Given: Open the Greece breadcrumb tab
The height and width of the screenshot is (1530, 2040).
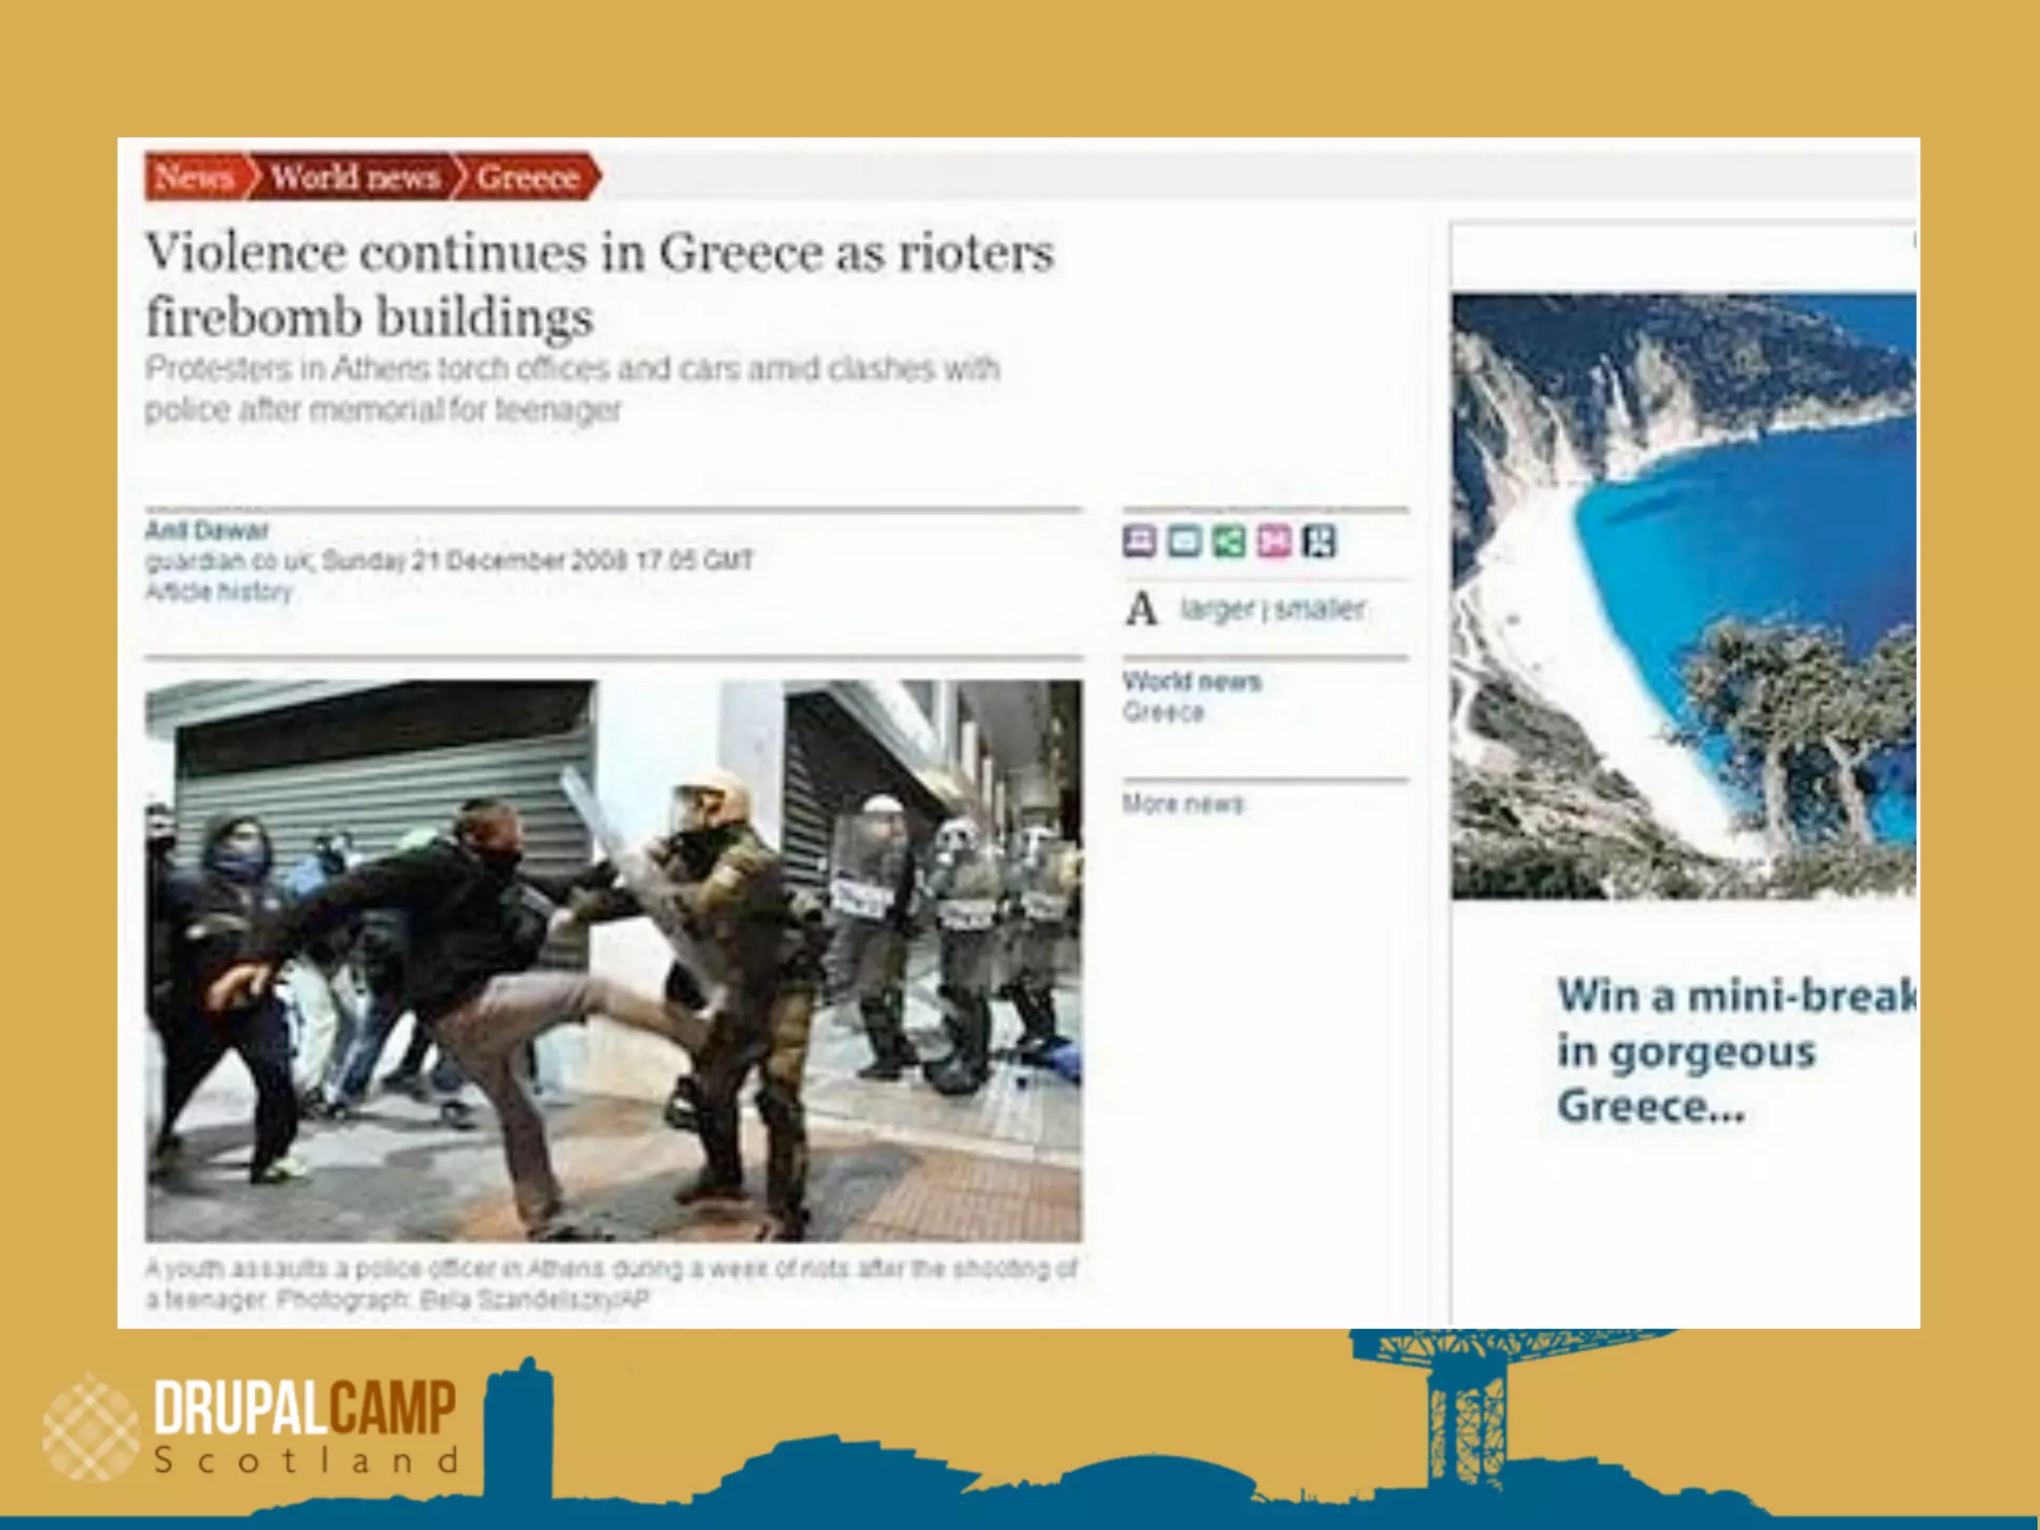Looking at the screenshot, I should (x=527, y=177).
